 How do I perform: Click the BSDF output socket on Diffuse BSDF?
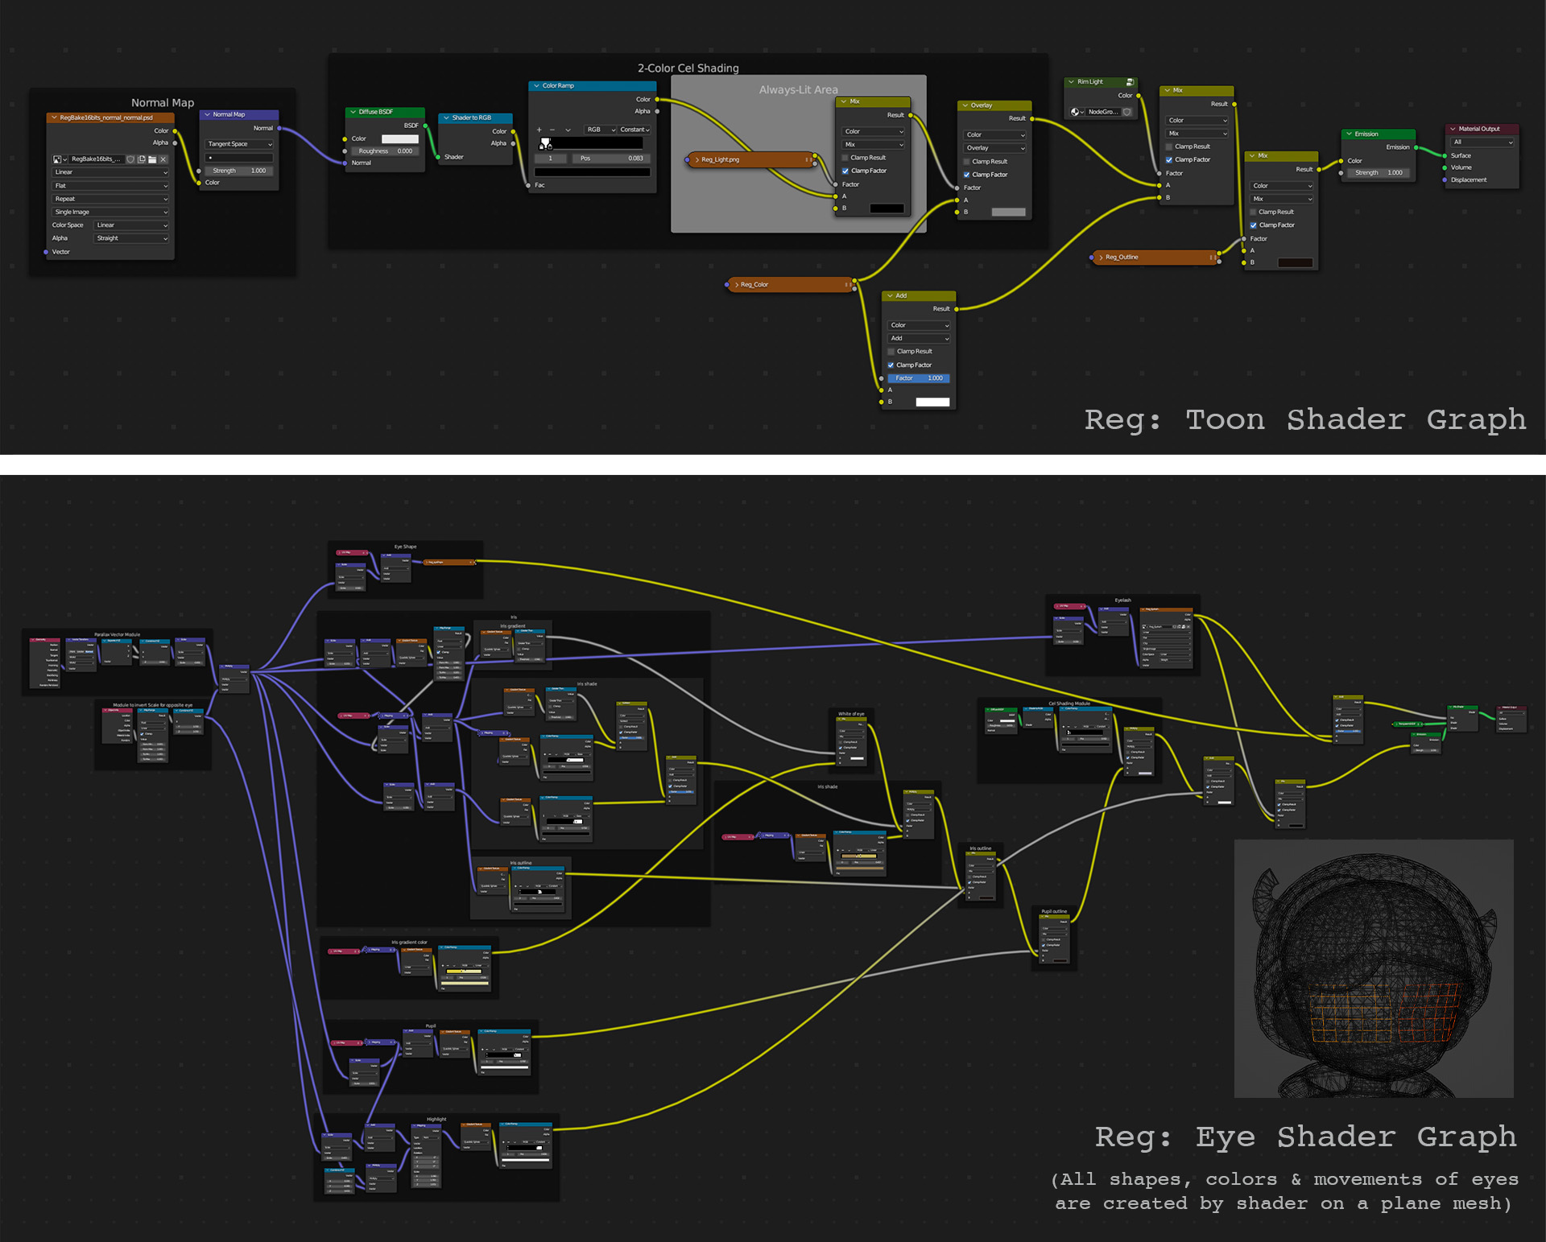[425, 126]
